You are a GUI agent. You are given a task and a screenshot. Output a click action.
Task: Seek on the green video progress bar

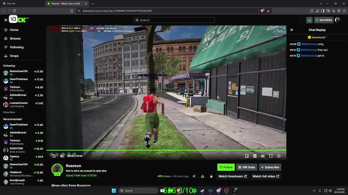pyautogui.click(x=166, y=150)
